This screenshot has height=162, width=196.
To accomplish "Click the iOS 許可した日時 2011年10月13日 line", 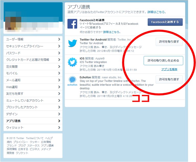I will pos(108,70).
